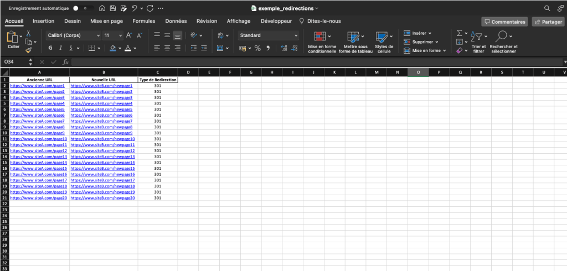This screenshot has width=567, height=271.
Task: Save the workbook with the floppy icon
Action: (113, 8)
